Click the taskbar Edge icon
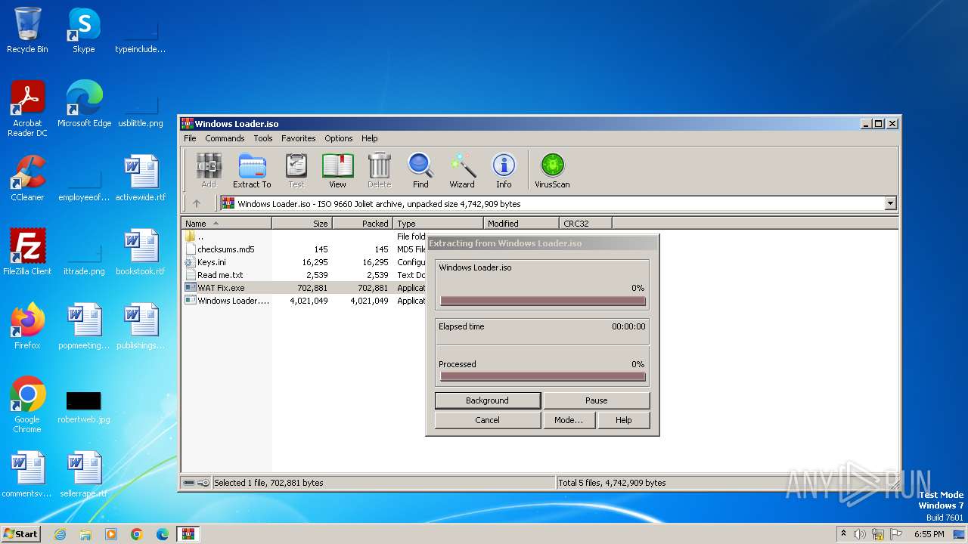This screenshot has width=968, height=544. (163, 534)
